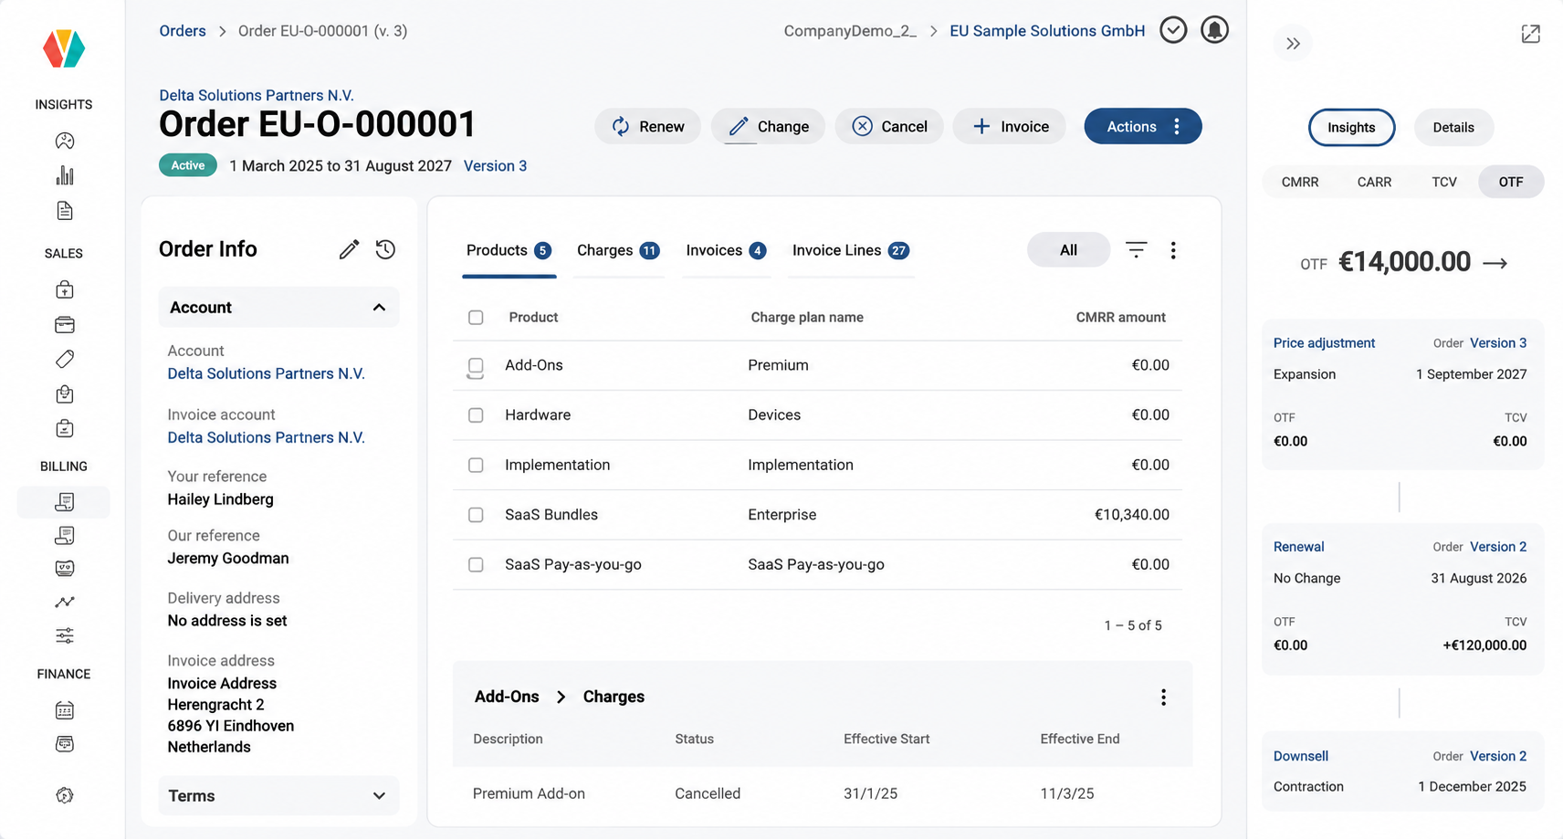Switch to the Invoices tab
The height and width of the screenshot is (839, 1563).
click(726, 251)
